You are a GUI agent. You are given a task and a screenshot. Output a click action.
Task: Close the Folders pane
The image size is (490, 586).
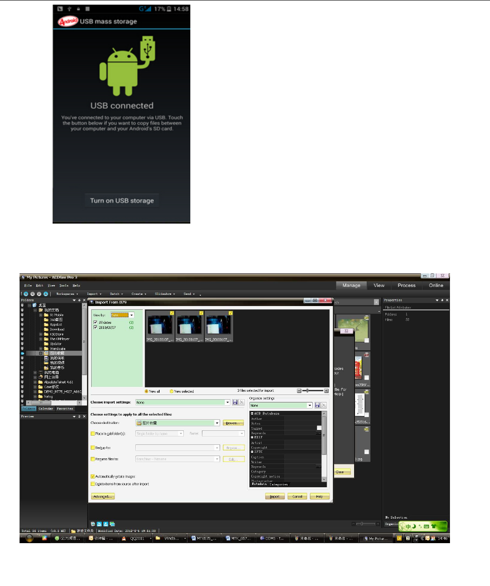[84, 300]
